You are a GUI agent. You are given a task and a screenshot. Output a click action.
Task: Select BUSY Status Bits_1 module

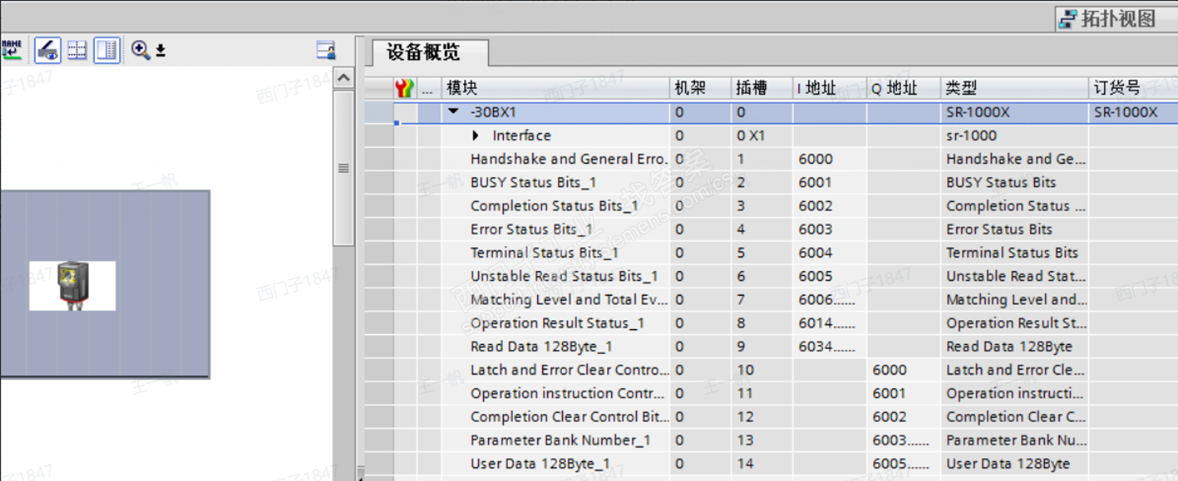533,182
